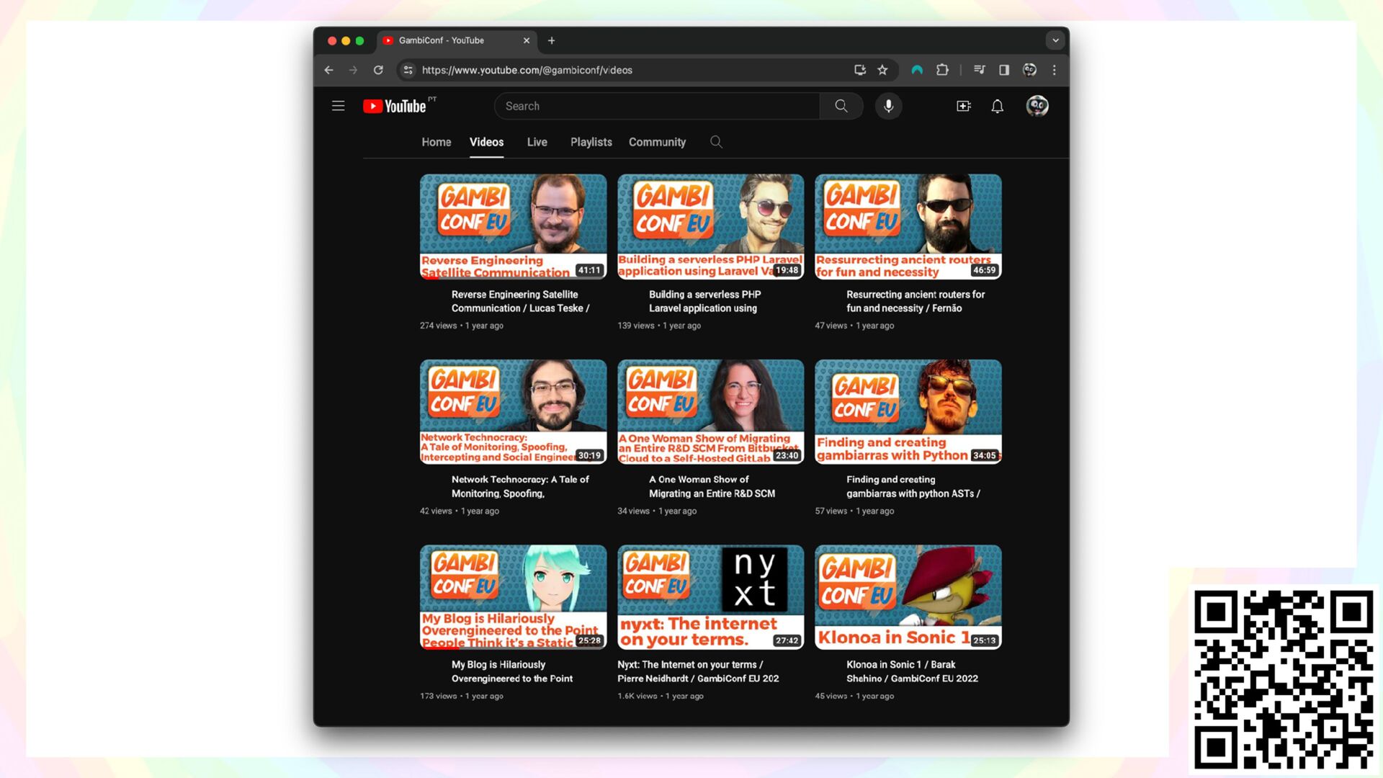Bookmark page with star icon

tap(882, 70)
